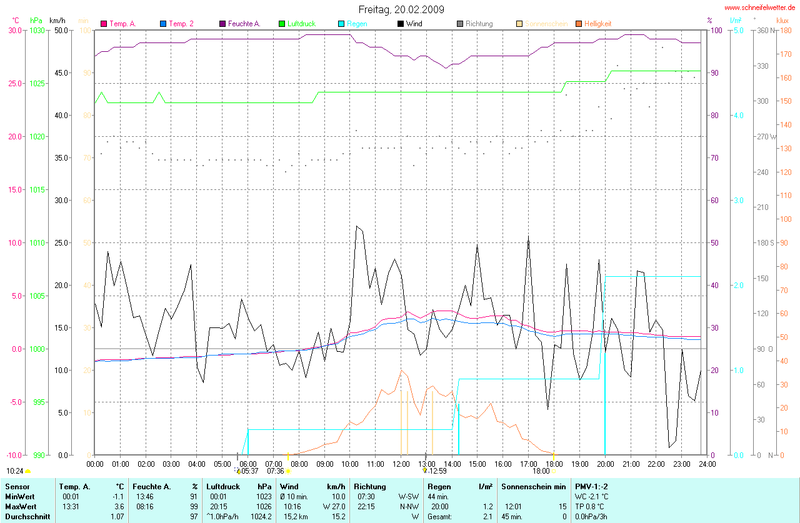Screen dimensions: 800x523
Task: Click the green Luftdruck legend swatch
Action: 282,24
